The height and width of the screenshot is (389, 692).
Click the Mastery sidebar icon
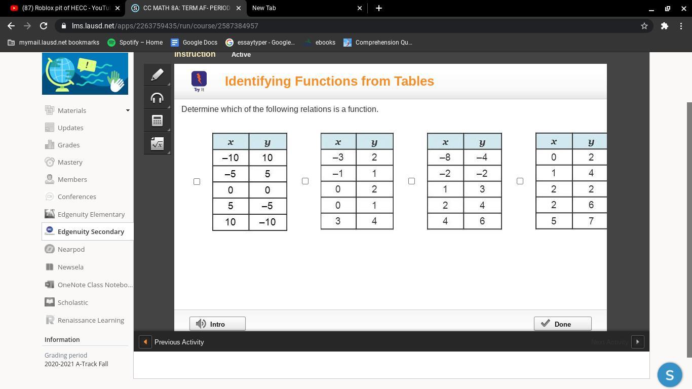click(x=50, y=162)
